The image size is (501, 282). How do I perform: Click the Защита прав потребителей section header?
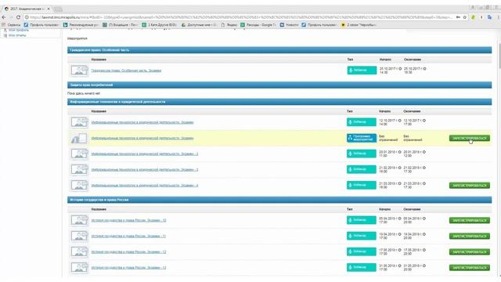click(279, 85)
